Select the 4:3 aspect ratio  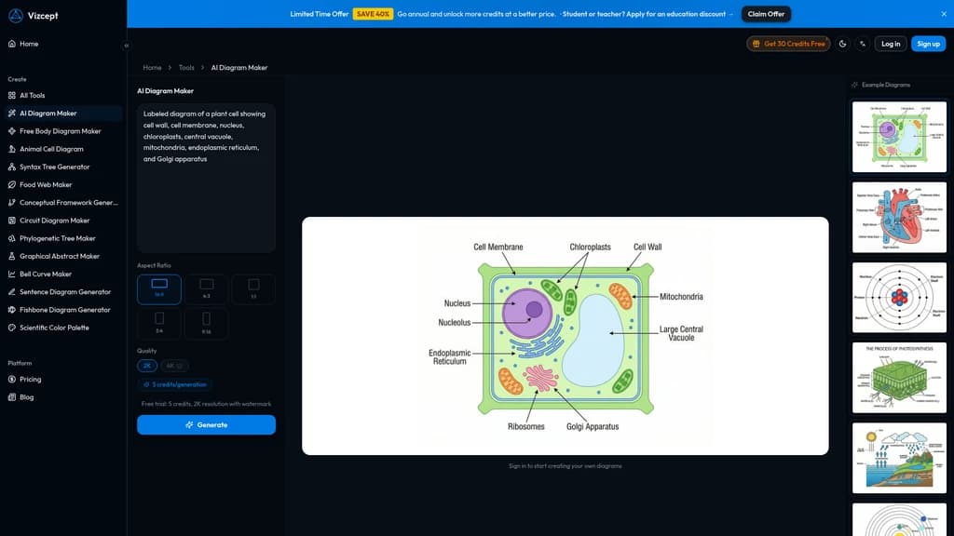click(x=207, y=289)
